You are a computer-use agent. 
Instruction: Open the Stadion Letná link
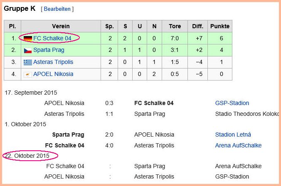point(233,135)
